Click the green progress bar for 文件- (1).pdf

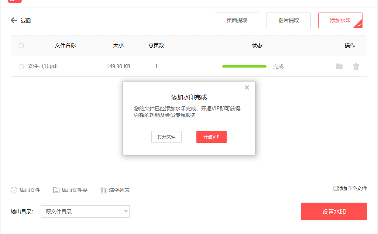pos(244,66)
